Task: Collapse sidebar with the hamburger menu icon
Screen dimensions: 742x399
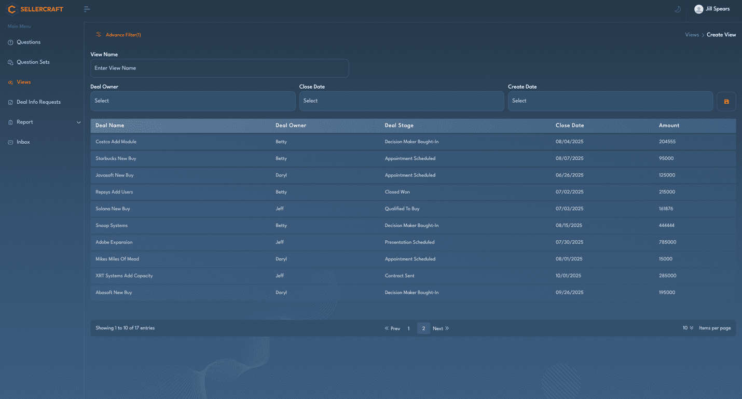Action: tap(87, 9)
